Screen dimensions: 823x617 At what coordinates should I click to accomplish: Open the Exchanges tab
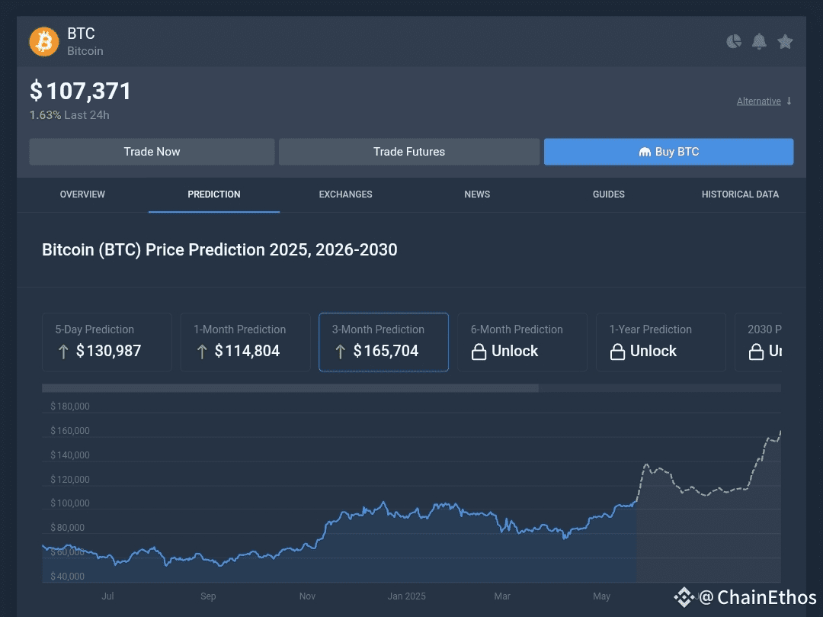[x=345, y=194]
